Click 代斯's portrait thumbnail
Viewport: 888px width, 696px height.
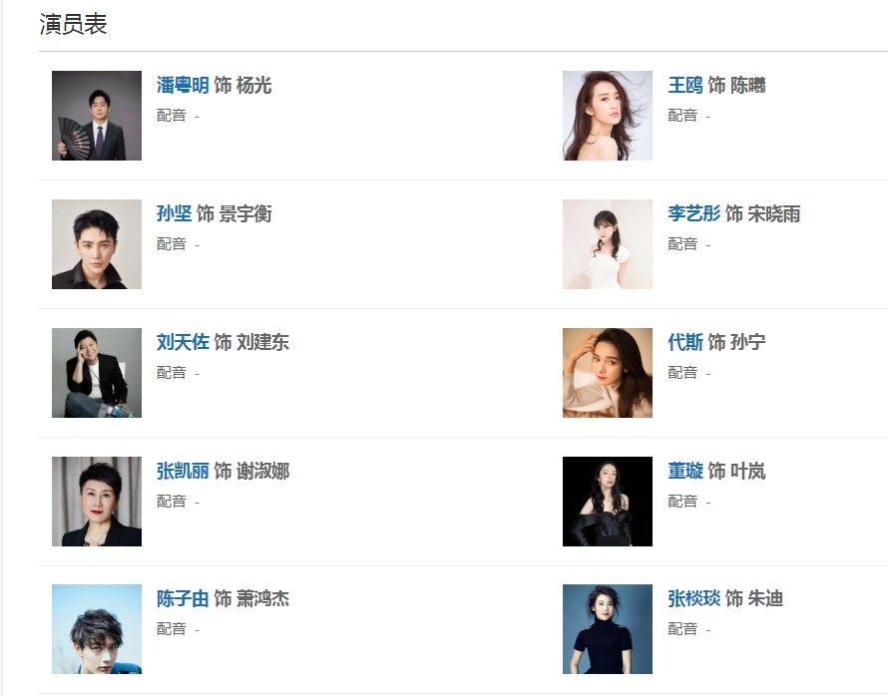[608, 373]
